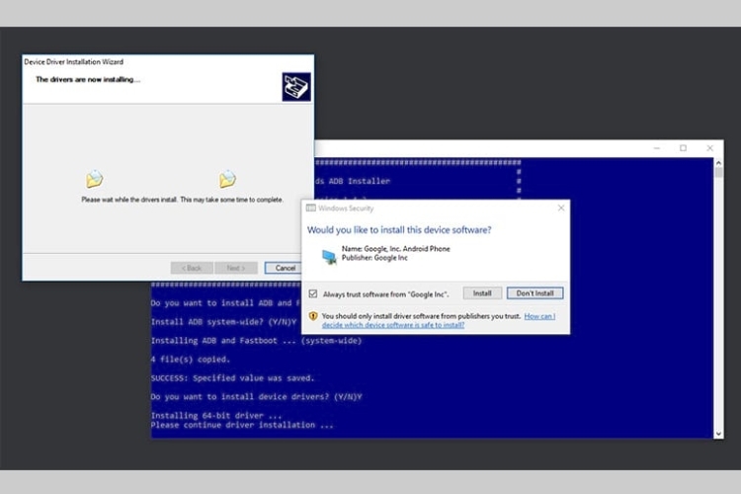Click 'Device Driver Installation Wizard' title
Viewport: 741px width, 494px height.
74,62
